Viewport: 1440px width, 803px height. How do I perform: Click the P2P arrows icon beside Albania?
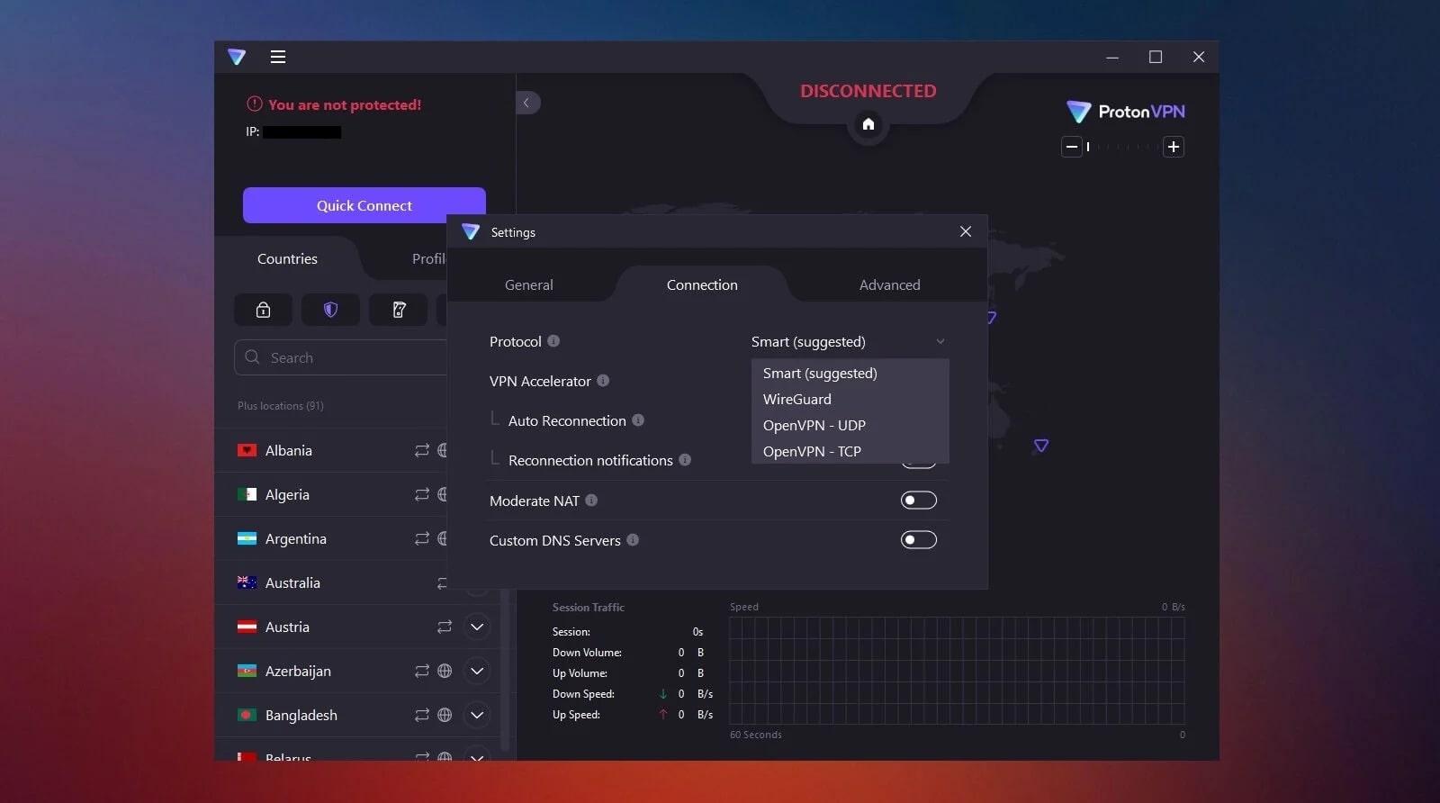(x=421, y=450)
